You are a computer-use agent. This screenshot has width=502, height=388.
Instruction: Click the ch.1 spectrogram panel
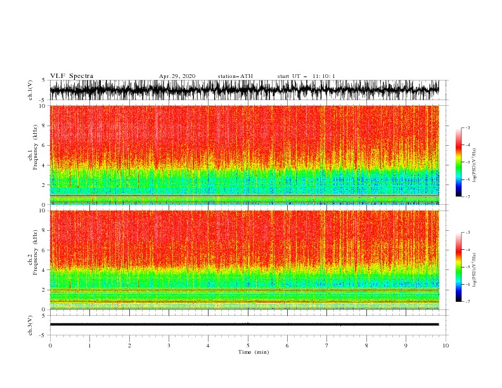(x=244, y=155)
